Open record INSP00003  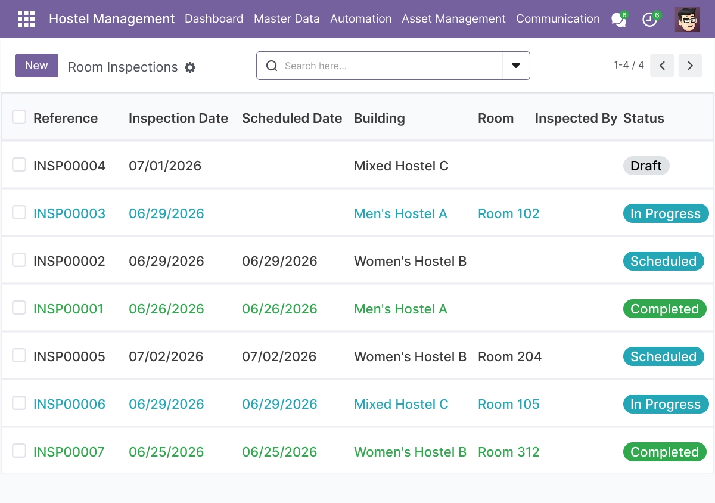[x=69, y=213]
